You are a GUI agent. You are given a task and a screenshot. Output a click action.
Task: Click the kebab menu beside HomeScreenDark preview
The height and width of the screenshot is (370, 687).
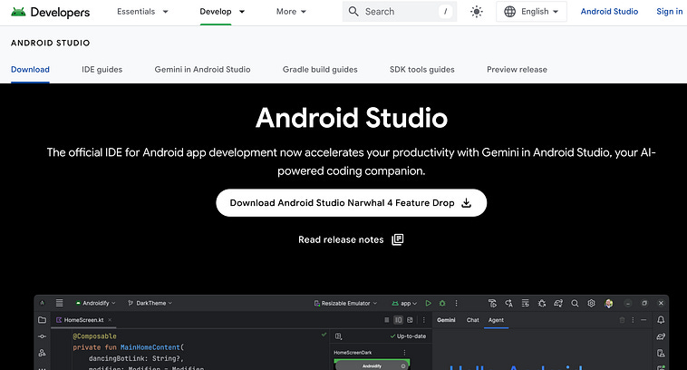coord(404,353)
